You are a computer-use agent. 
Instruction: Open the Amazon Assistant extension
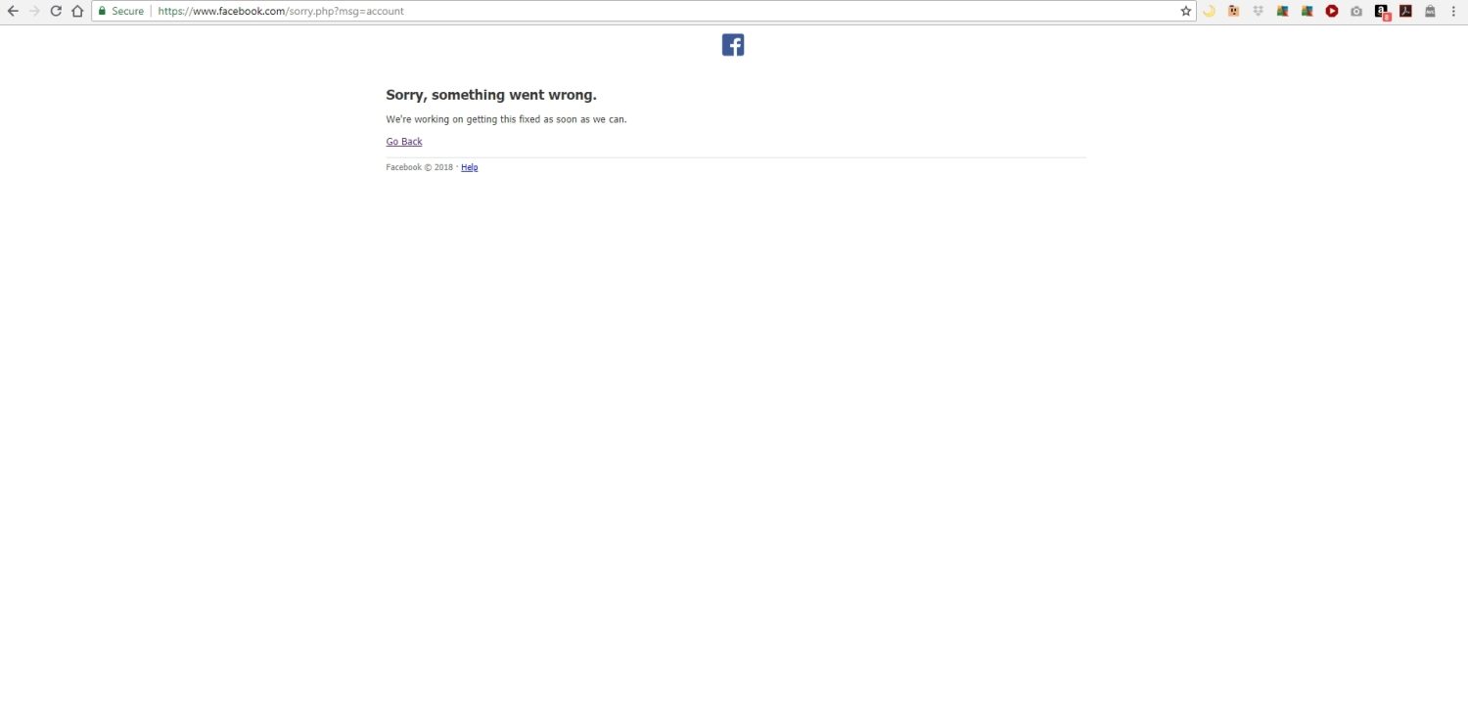pyautogui.click(x=1382, y=12)
